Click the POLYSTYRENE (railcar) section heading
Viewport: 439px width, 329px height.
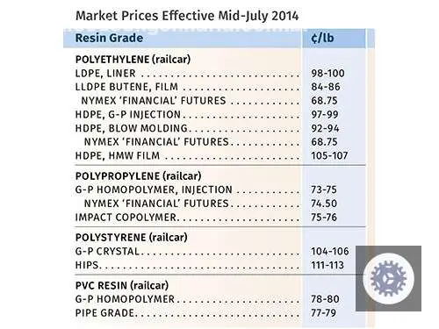click(x=131, y=237)
